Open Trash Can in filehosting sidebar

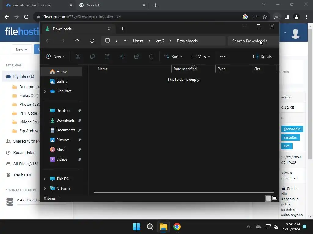tap(19, 175)
